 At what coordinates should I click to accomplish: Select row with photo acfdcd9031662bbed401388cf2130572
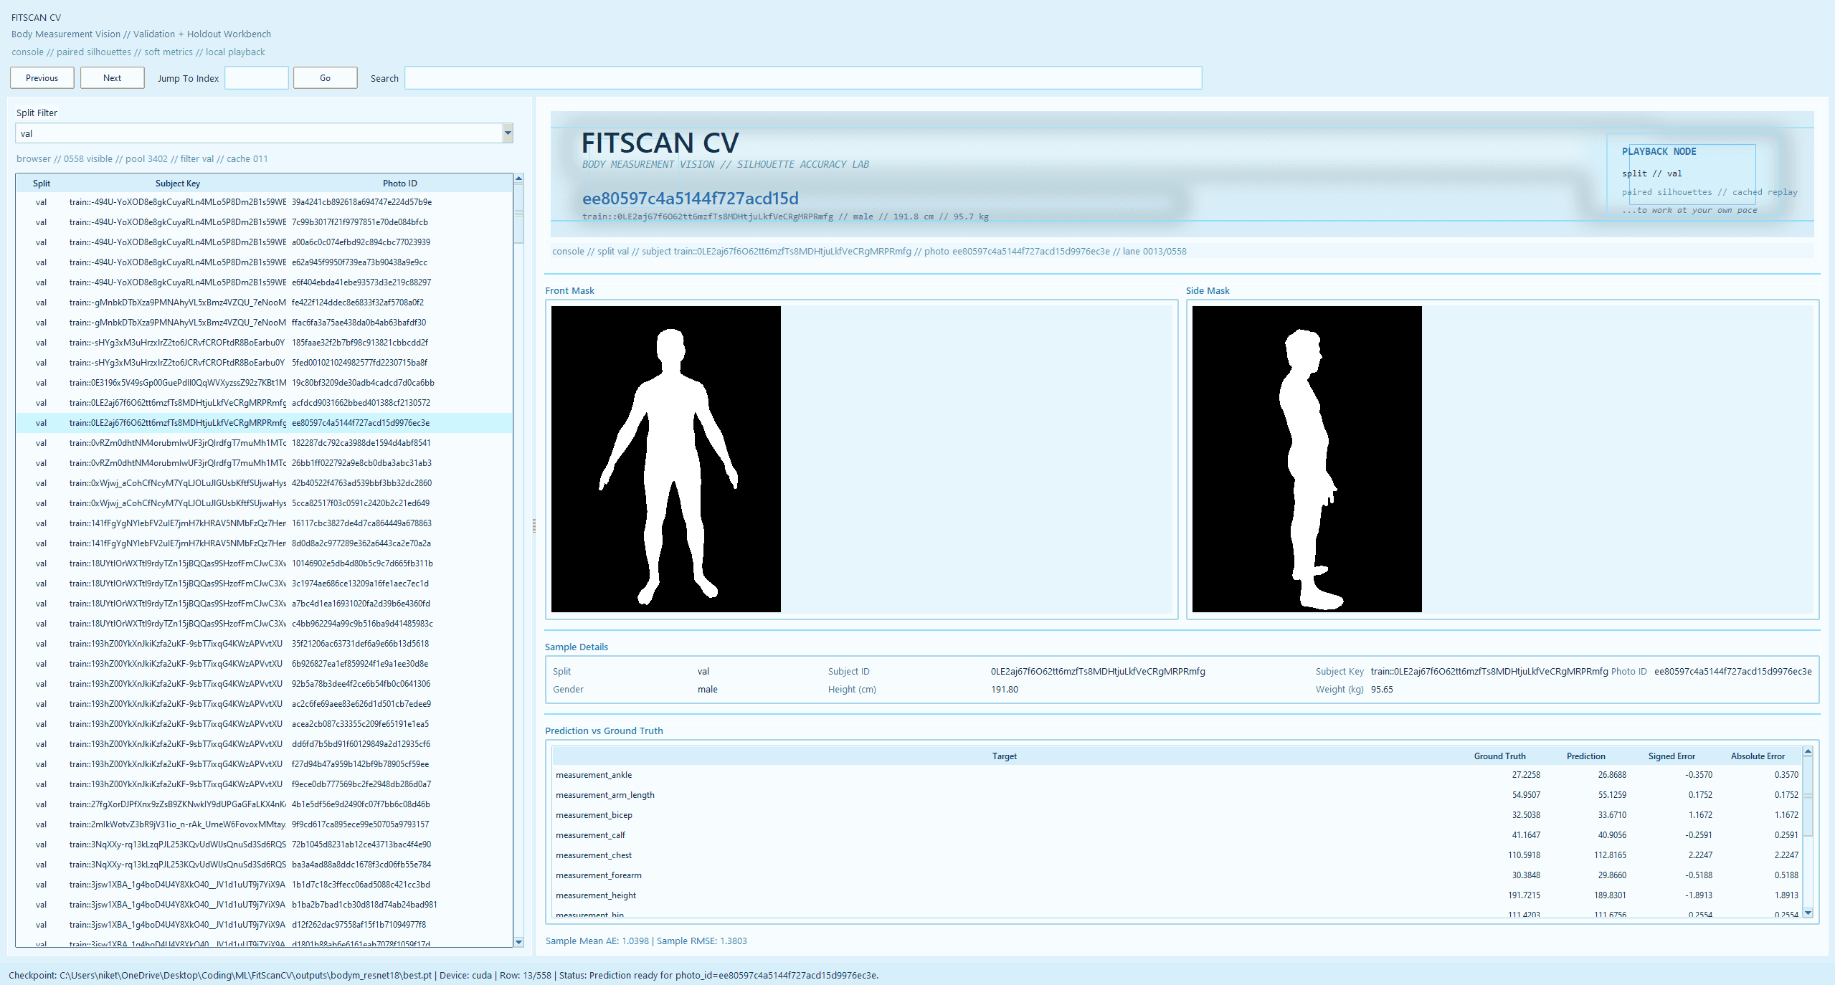264,403
